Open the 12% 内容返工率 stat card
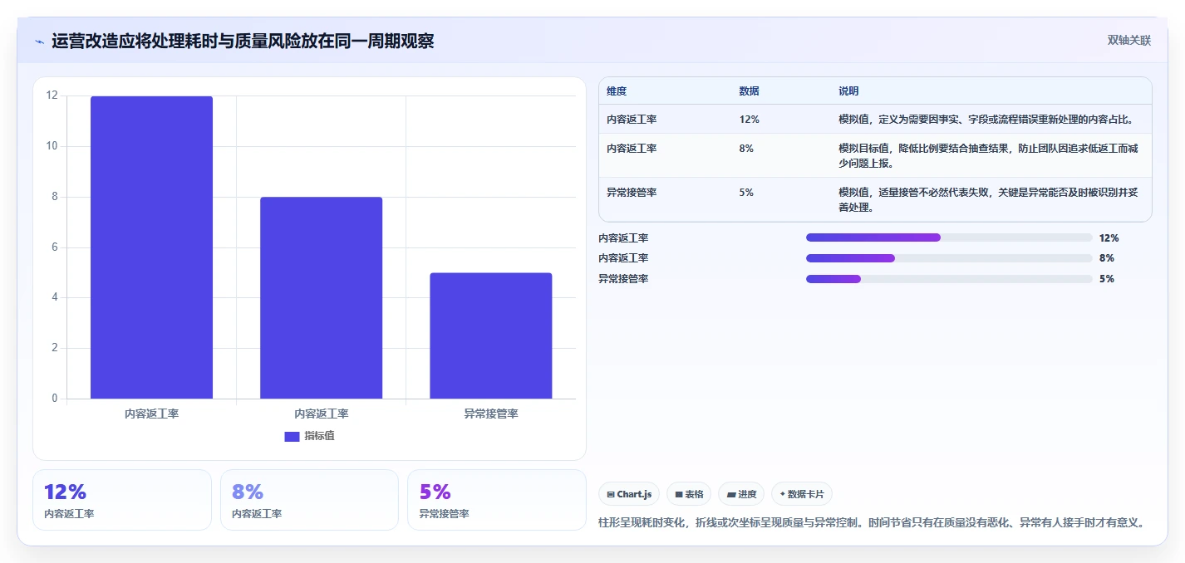 click(122, 500)
